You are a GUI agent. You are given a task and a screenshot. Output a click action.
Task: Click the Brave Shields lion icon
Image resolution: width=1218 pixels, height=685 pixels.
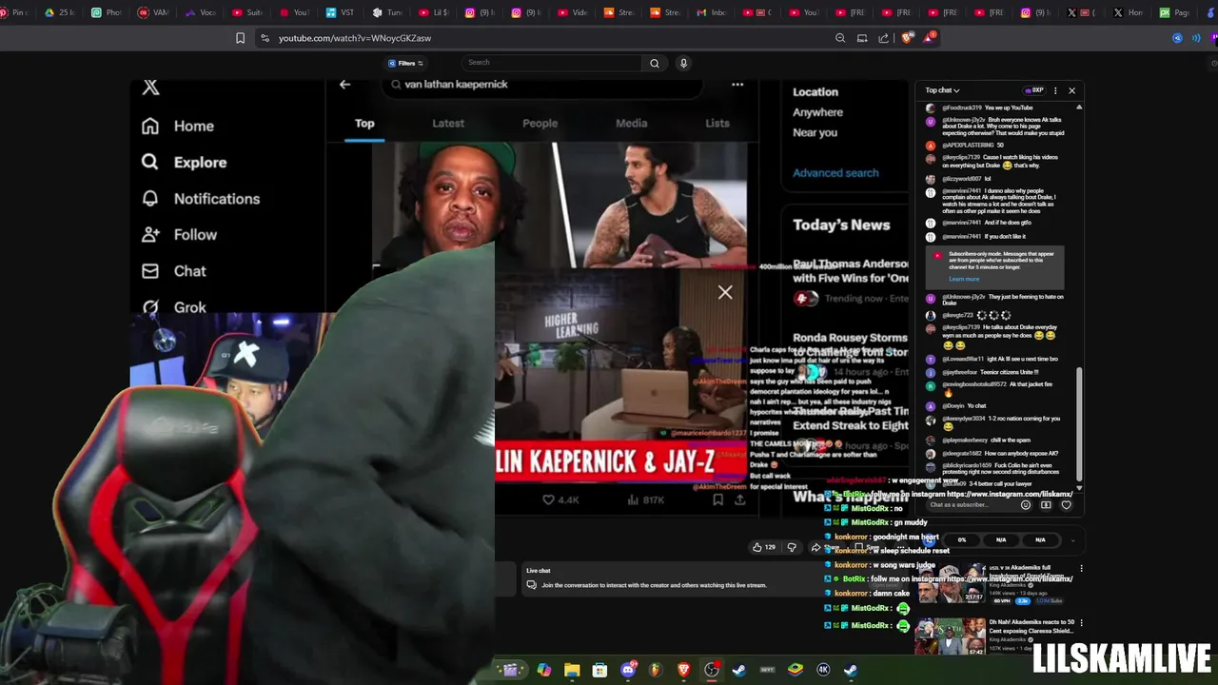pyautogui.click(x=907, y=38)
